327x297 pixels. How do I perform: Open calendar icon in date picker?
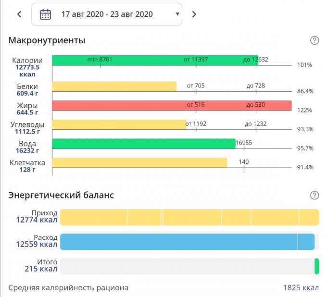[x=45, y=14]
